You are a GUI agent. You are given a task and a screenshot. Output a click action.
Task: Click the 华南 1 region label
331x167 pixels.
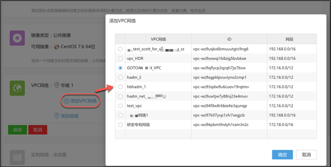(x=67, y=85)
